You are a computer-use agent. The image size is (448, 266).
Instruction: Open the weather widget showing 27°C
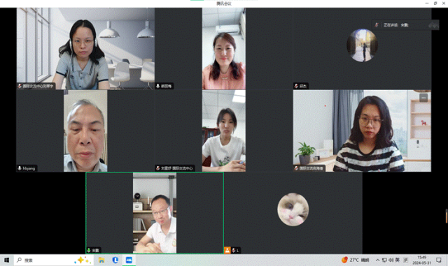(x=355, y=260)
